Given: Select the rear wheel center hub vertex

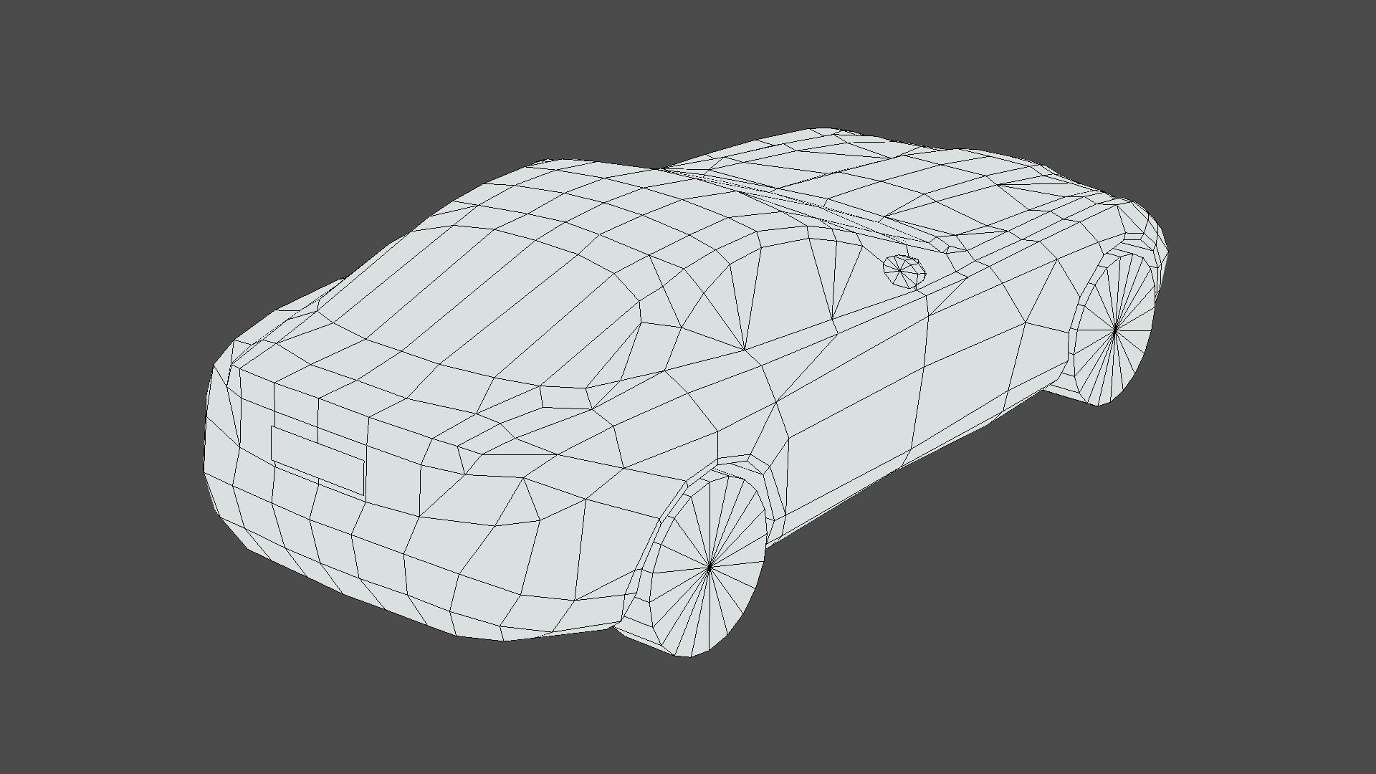Looking at the screenshot, I should coord(709,567).
